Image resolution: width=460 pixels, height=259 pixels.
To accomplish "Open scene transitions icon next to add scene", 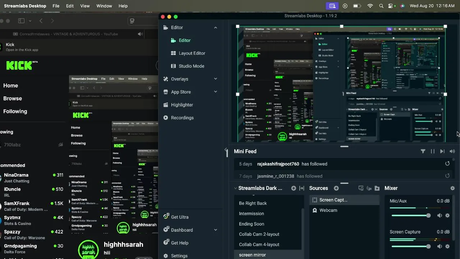I will click(x=302, y=188).
